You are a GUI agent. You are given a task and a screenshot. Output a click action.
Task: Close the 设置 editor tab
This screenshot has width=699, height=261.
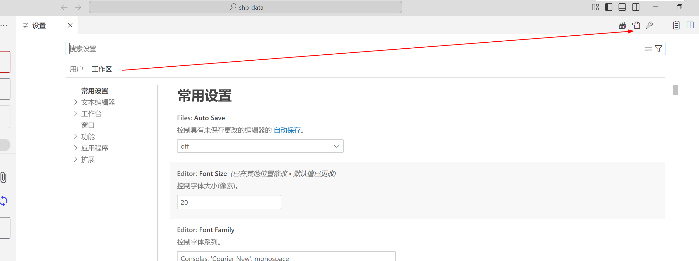pos(70,26)
